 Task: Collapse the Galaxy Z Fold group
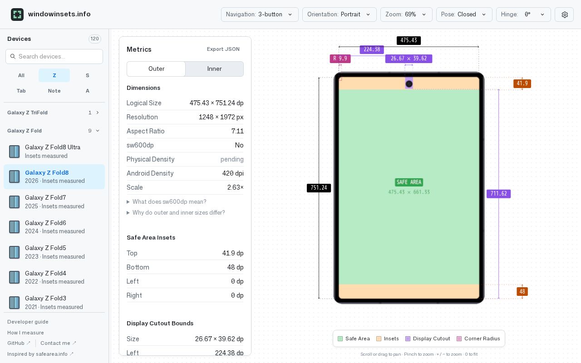tap(54, 131)
